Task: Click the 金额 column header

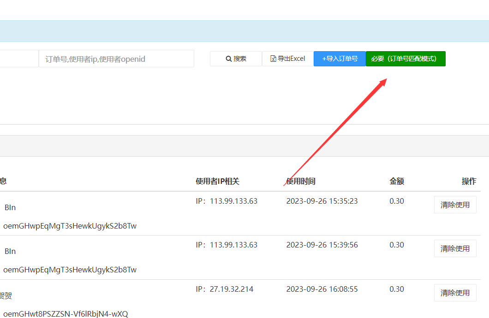Action: [x=397, y=181]
